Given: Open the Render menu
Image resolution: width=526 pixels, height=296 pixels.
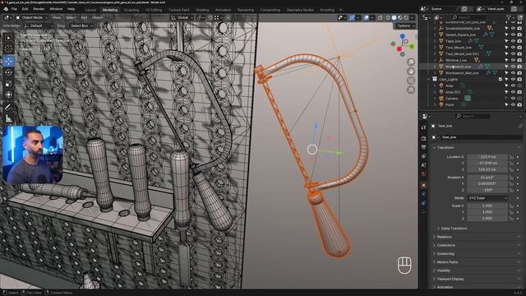Looking at the screenshot, I should coord(39,9).
